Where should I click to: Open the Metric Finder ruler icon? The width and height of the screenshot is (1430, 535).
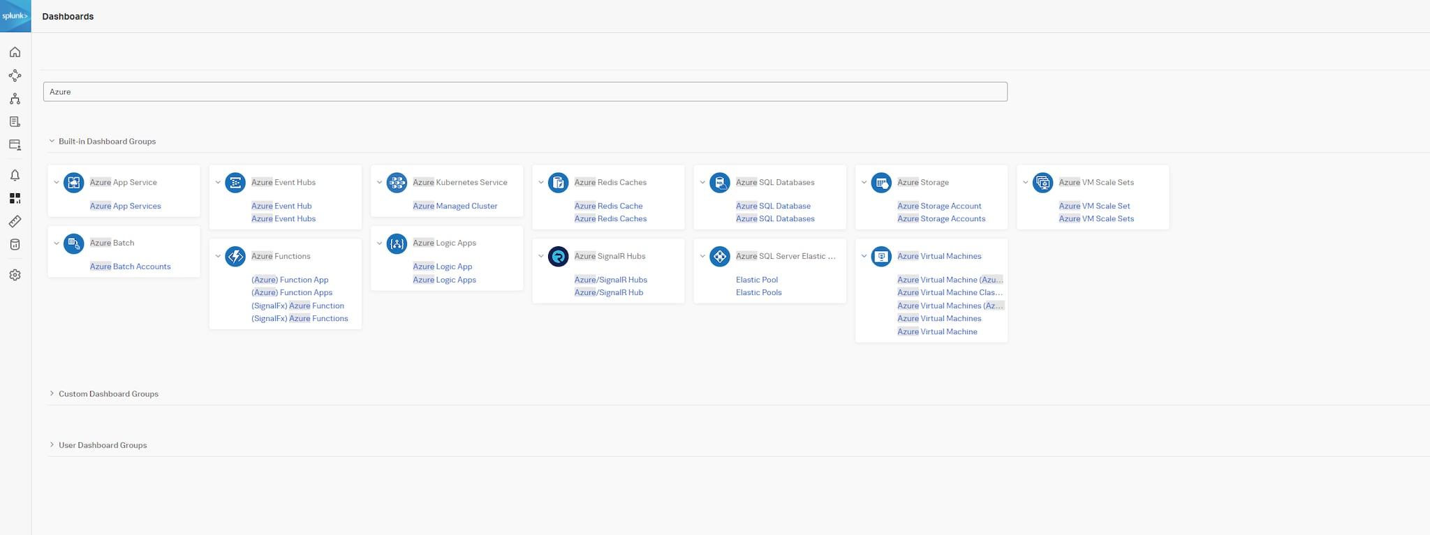(15, 221)
